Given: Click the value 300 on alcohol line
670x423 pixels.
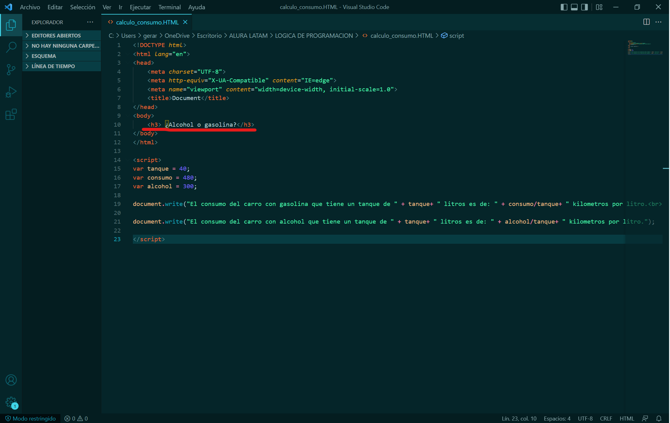Looking at the screenshot, I should [x=188, y=186].
